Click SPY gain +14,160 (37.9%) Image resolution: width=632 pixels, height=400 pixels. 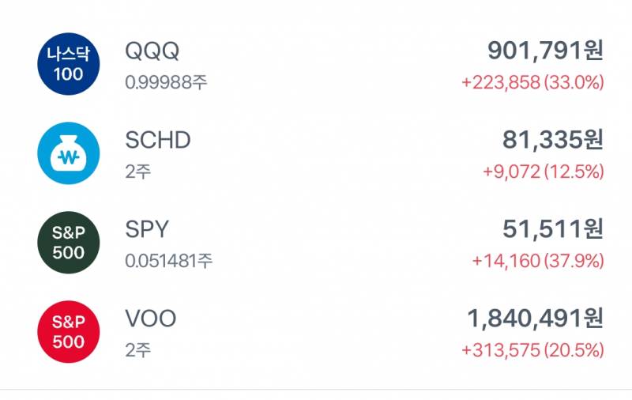(x=538, y=260)
